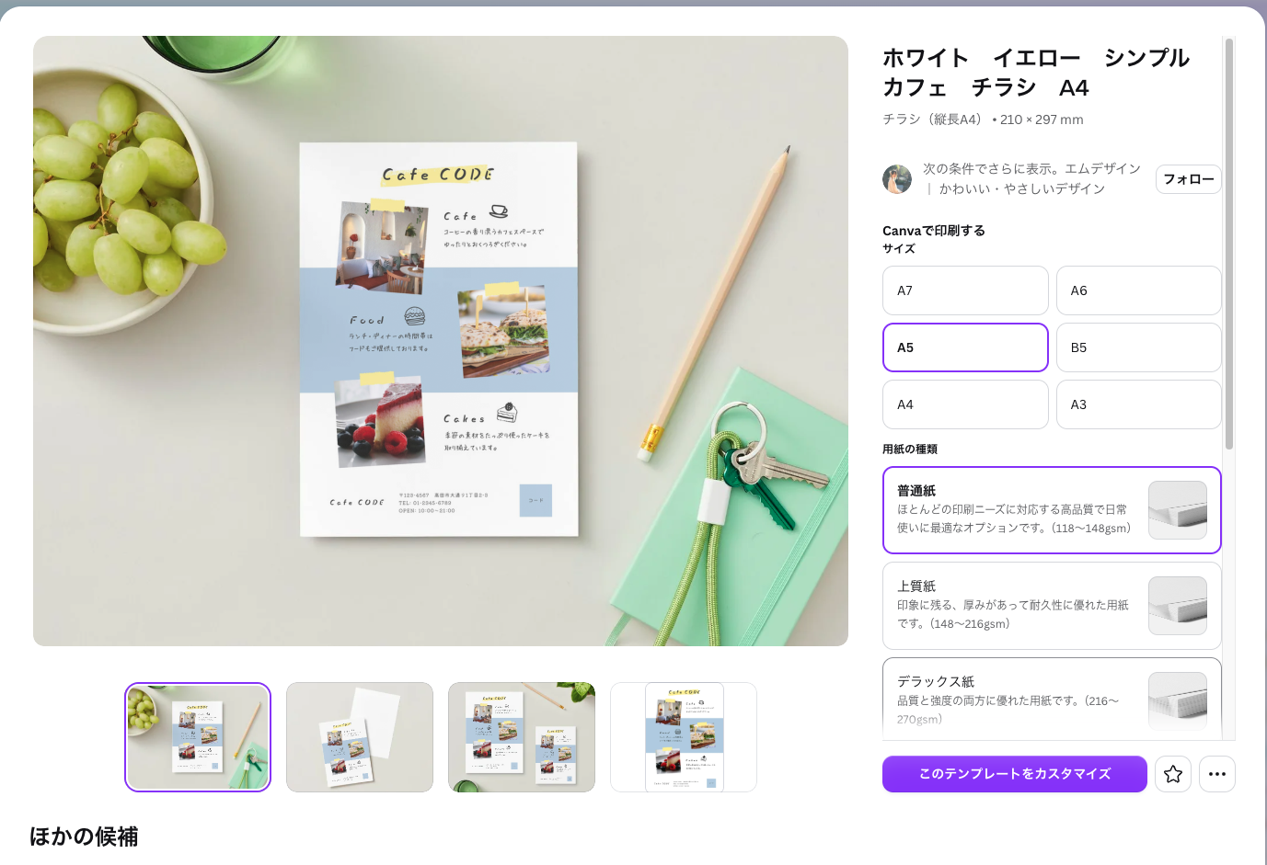Image resolution: width=1267 pixels, height=865 pixels.
Task: Show the third preview thumbnail with two flyers
Action: [522, 737]
